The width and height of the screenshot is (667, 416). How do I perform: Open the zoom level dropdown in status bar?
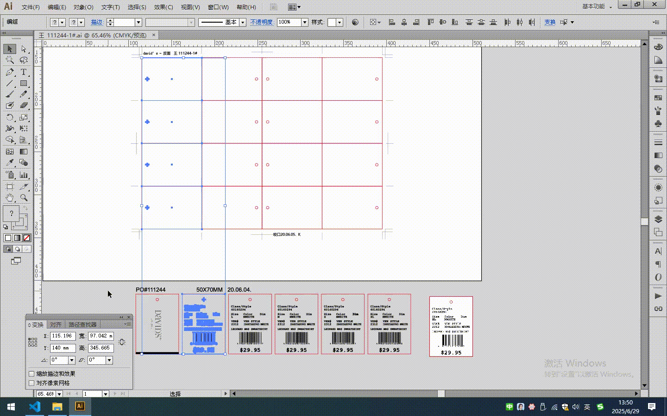(x=59, y=394)
